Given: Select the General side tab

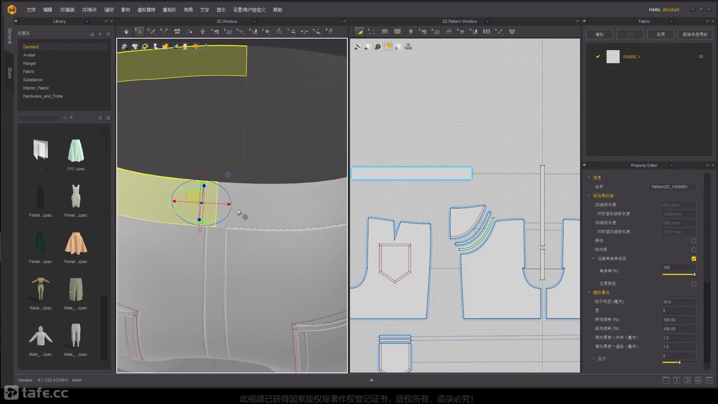Looking at the screenshot, I should tap(10, 36).
